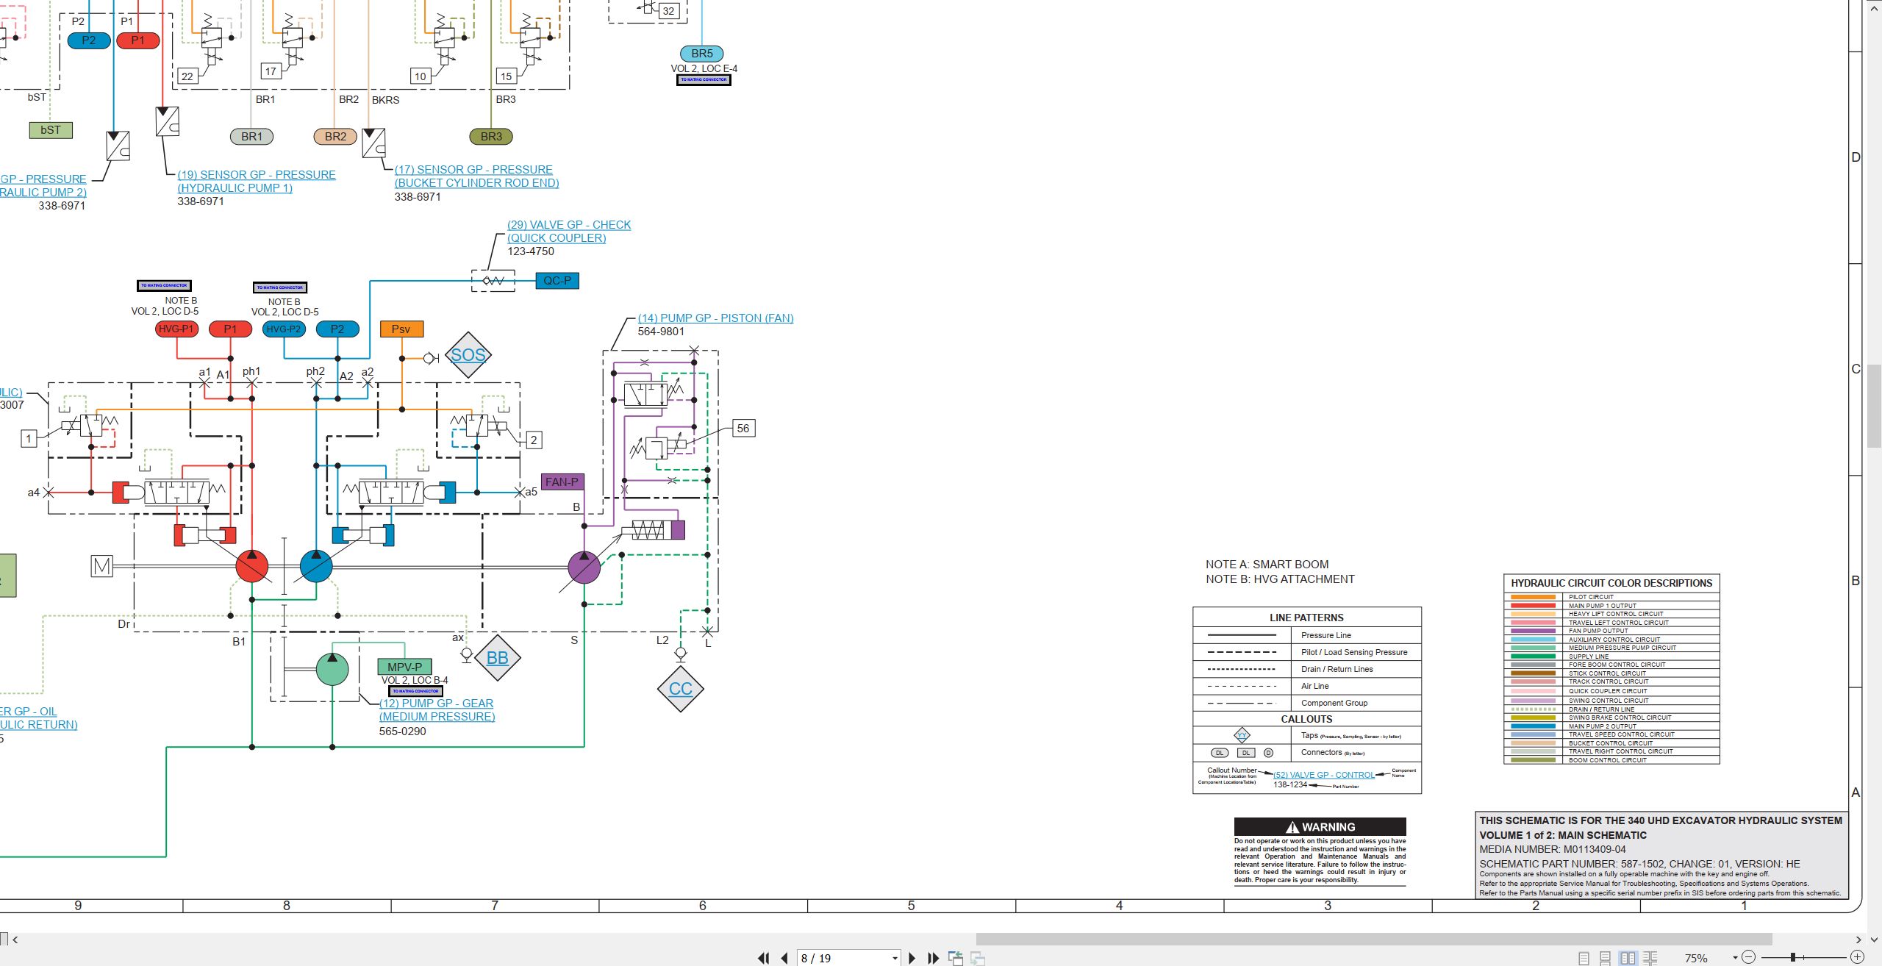Click the mating connector button above HVG-P2

(280, 287)
